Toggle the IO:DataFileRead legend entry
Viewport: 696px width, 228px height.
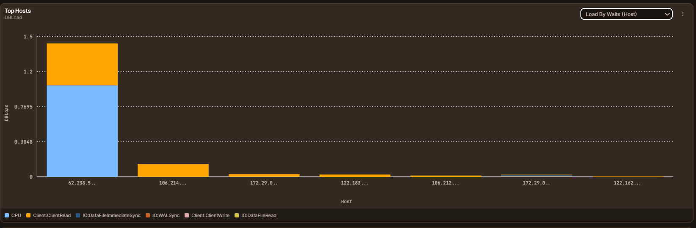pos(256,215)
